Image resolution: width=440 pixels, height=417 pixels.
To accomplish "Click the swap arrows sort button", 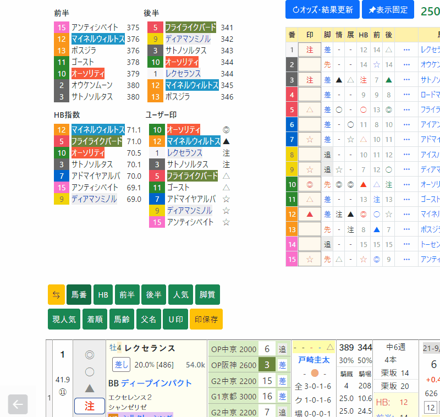I will (x=56, y=295).
